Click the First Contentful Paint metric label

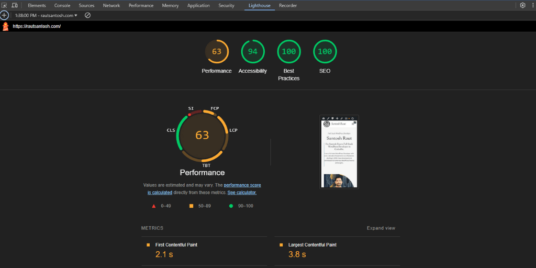(176, 245)
